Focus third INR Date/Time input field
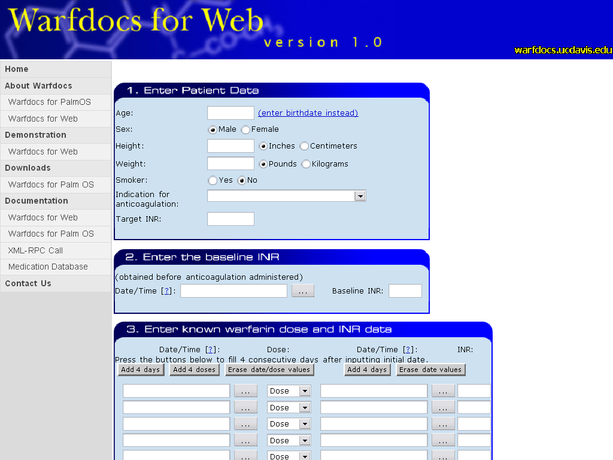This screenshot has height=460, width=613. pos(374,424)
